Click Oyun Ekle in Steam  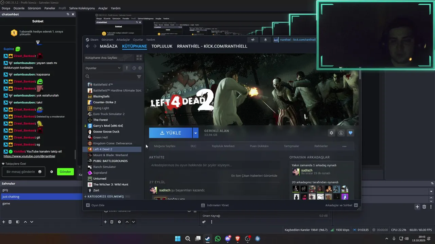point(95,205)
